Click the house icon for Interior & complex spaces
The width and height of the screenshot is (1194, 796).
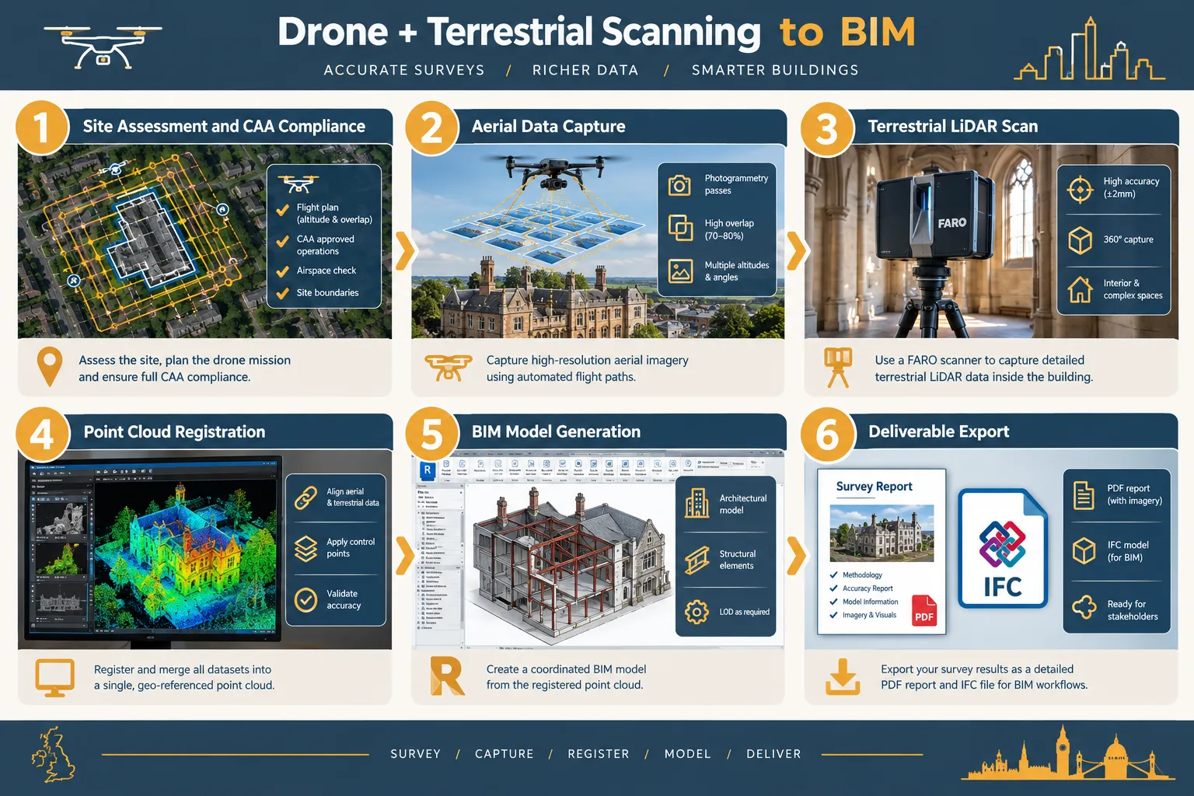tap(1080, 289)
